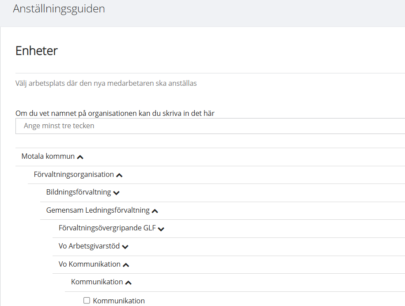Viewport: 405px width, 306px height.
Task: Expand Bildningsförvaltning with its down chevron
Action: 116,193
